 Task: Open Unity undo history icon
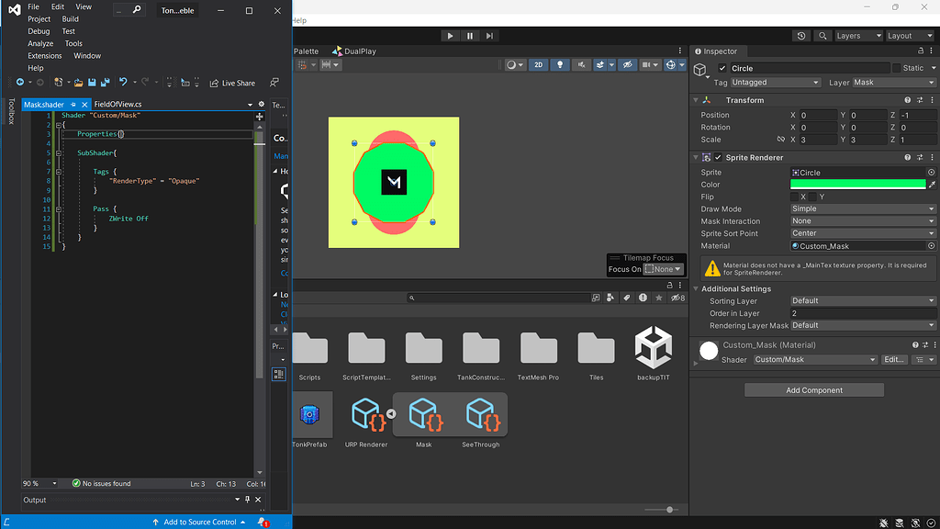801,36
